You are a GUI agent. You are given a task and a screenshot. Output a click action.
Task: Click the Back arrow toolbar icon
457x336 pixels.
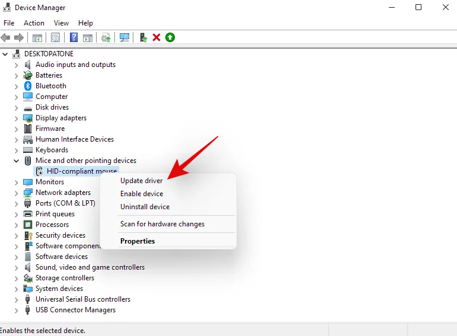point(5,37)
